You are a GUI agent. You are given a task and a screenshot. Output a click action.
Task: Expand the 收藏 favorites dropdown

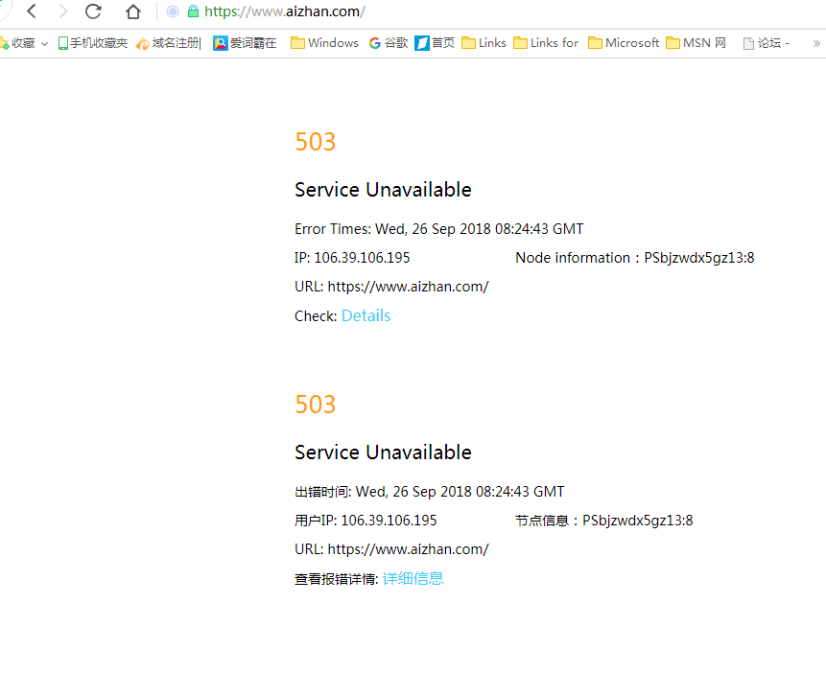coord(44,44)
